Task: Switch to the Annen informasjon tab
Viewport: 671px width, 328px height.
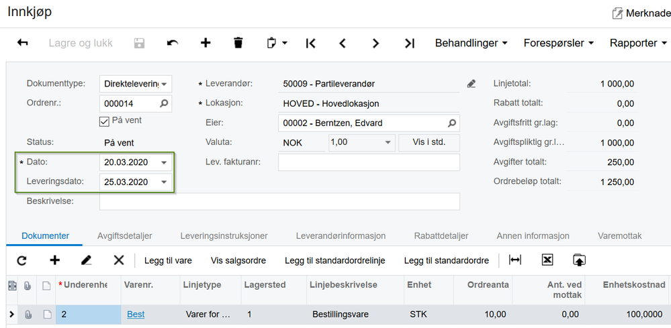Action: point(533,235)
